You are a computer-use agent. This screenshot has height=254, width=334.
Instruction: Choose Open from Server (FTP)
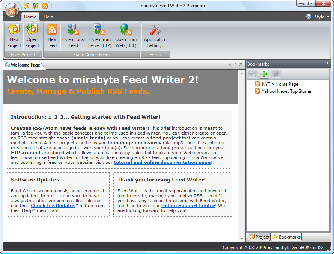[x=99, y=36]
